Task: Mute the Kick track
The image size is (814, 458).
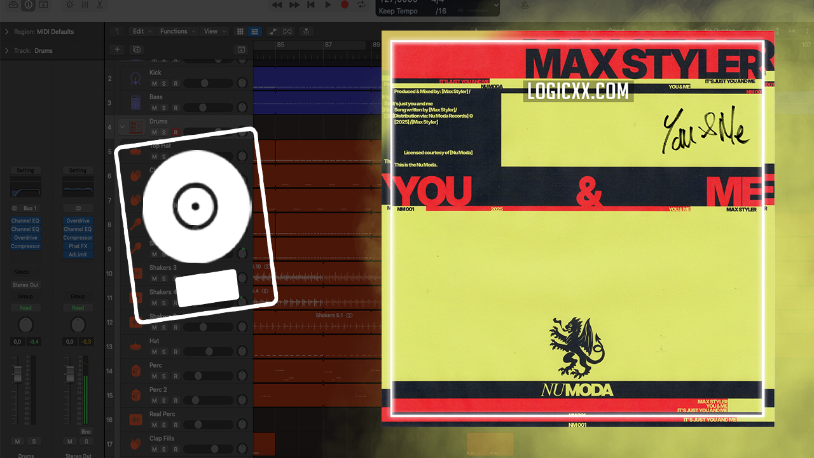Action: pyautogui.click(x=154, y=83)
